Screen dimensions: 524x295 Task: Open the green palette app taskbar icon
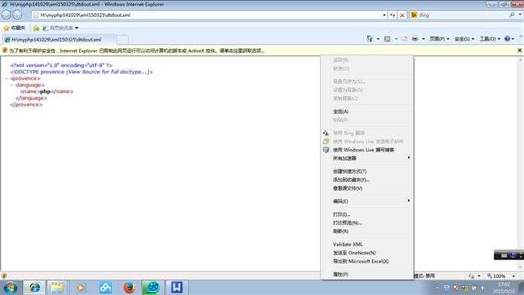point(153,287)
